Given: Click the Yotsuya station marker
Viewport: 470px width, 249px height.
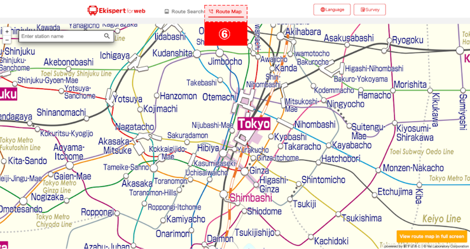Looking at the screenshot, I should point(110,98).
